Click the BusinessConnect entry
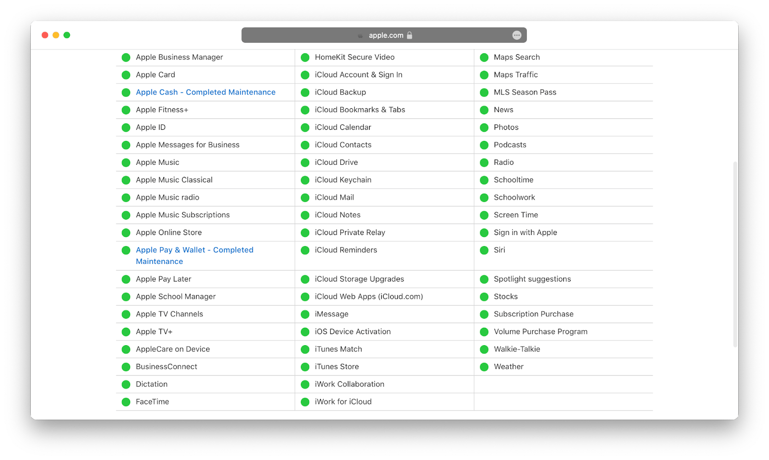Viewport: 769px width, 460px height. click(x=166, y=366)
